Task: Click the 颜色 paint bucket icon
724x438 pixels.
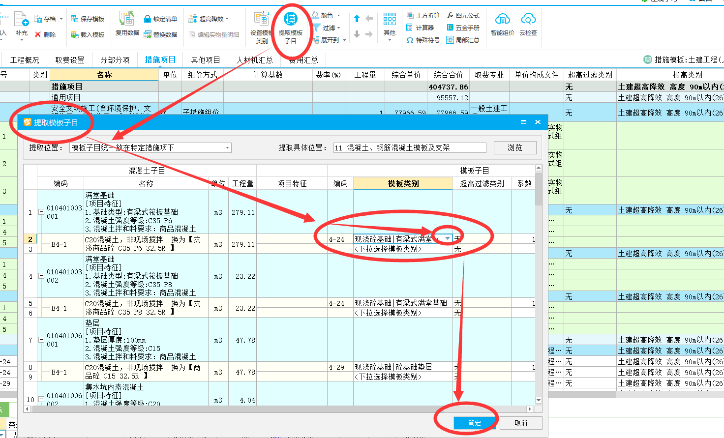Action: [315, 15]
